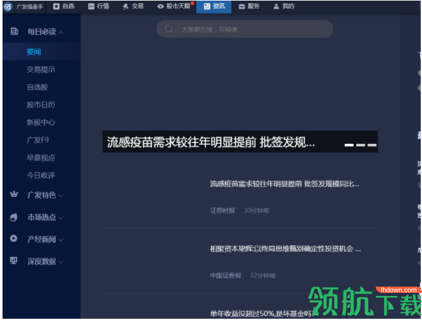Click the 深度数据 monitor icon

[13, 260]
